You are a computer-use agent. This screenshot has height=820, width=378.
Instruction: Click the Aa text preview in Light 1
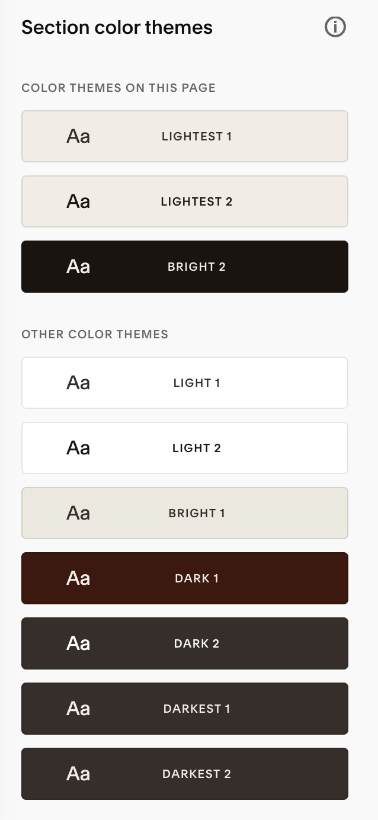click(78, 383)
